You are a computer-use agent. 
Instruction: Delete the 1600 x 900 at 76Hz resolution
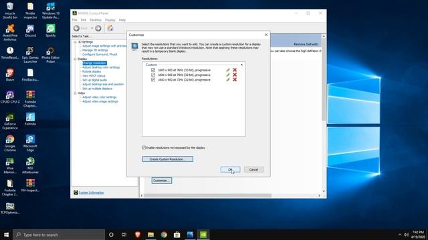tap(235, 70)
